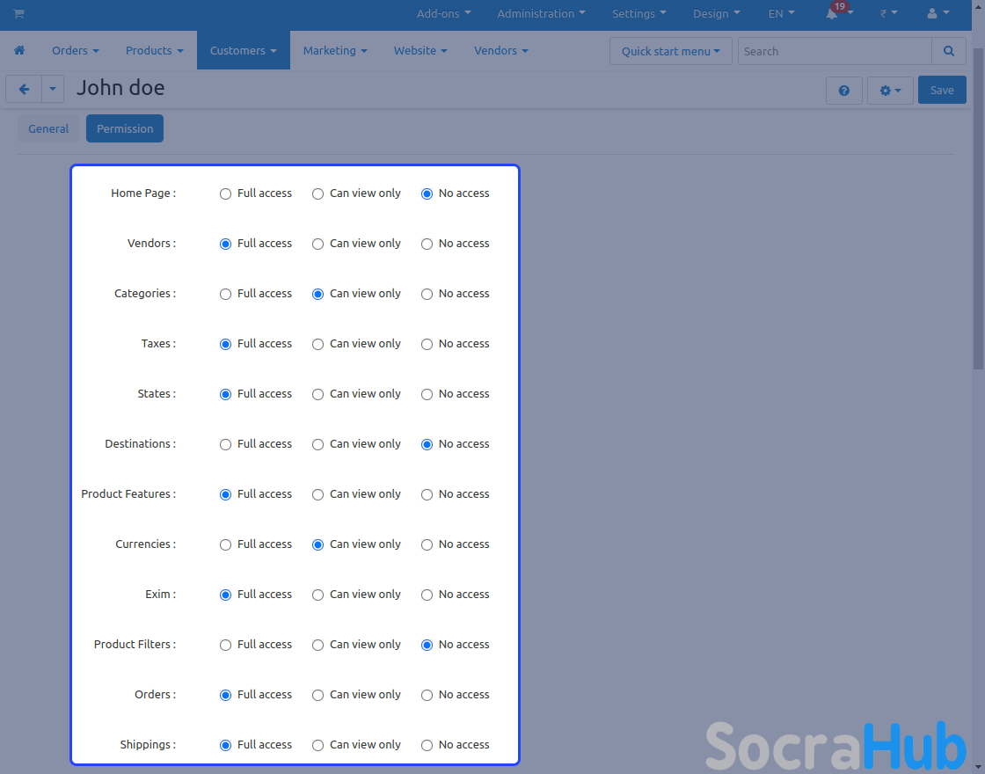Open the Marketing menu
985x774 pixels.
[335, 51]
